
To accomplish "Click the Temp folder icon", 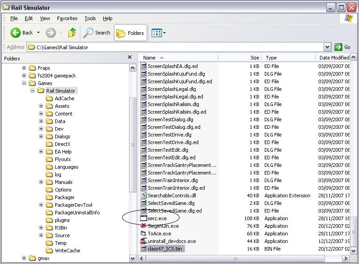I will (49, 243).
